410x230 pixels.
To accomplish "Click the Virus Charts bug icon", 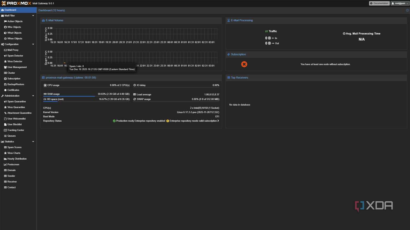I will (x=5, y=153).
